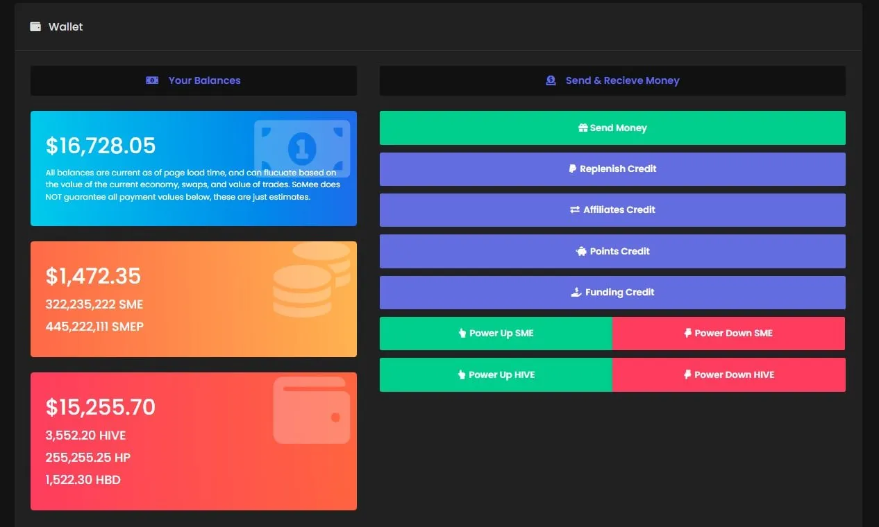Screen dimensions: 879x527
Task: Click the coin stack graphic on the orange card
Action: [x=312, y=279]
